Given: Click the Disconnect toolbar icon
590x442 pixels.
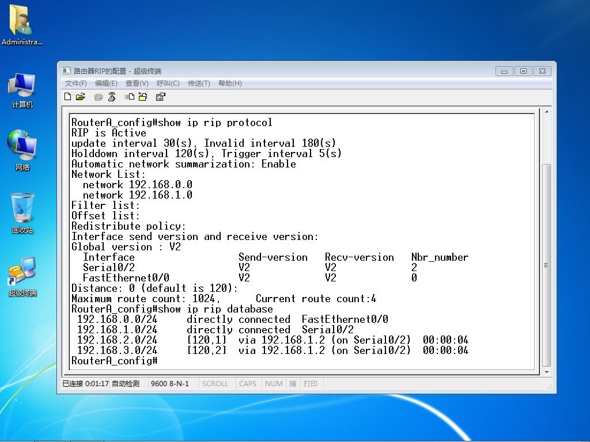Looking at the screenshot, I should pyautogui.click(x=112, y=97).
